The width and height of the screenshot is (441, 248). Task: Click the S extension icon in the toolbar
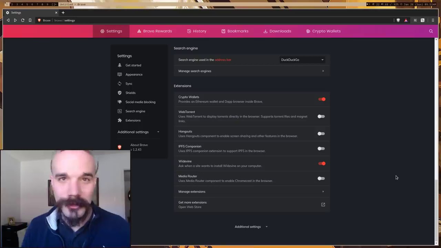coord(423,20)
